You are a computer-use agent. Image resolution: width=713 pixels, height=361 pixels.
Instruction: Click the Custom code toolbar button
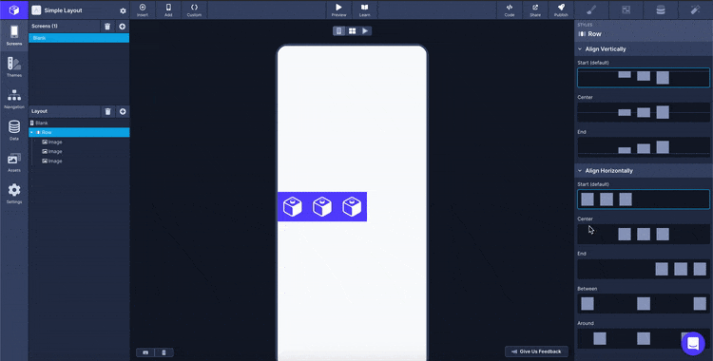pos(194,10)
